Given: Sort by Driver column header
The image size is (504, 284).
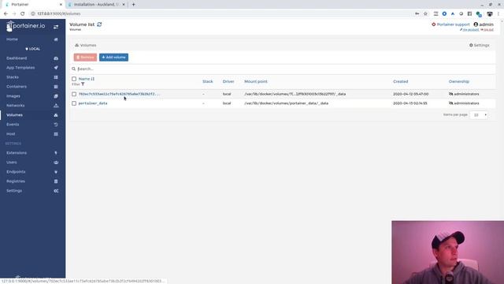Looking at the screenshot, I should (x=228, y=81).
